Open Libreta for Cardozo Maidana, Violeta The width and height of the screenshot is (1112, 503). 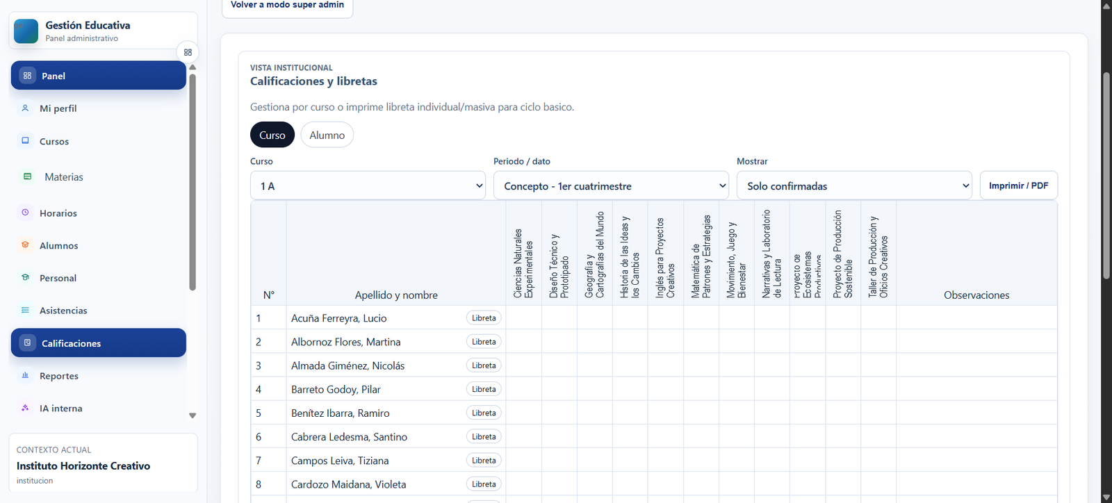pos(484,484)
